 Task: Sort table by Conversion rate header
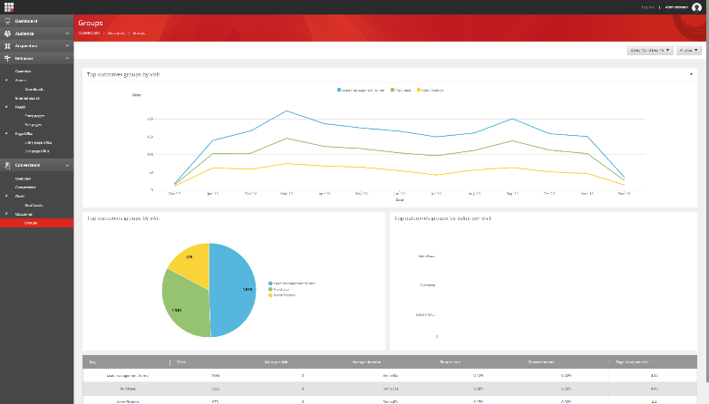(541, 362)
